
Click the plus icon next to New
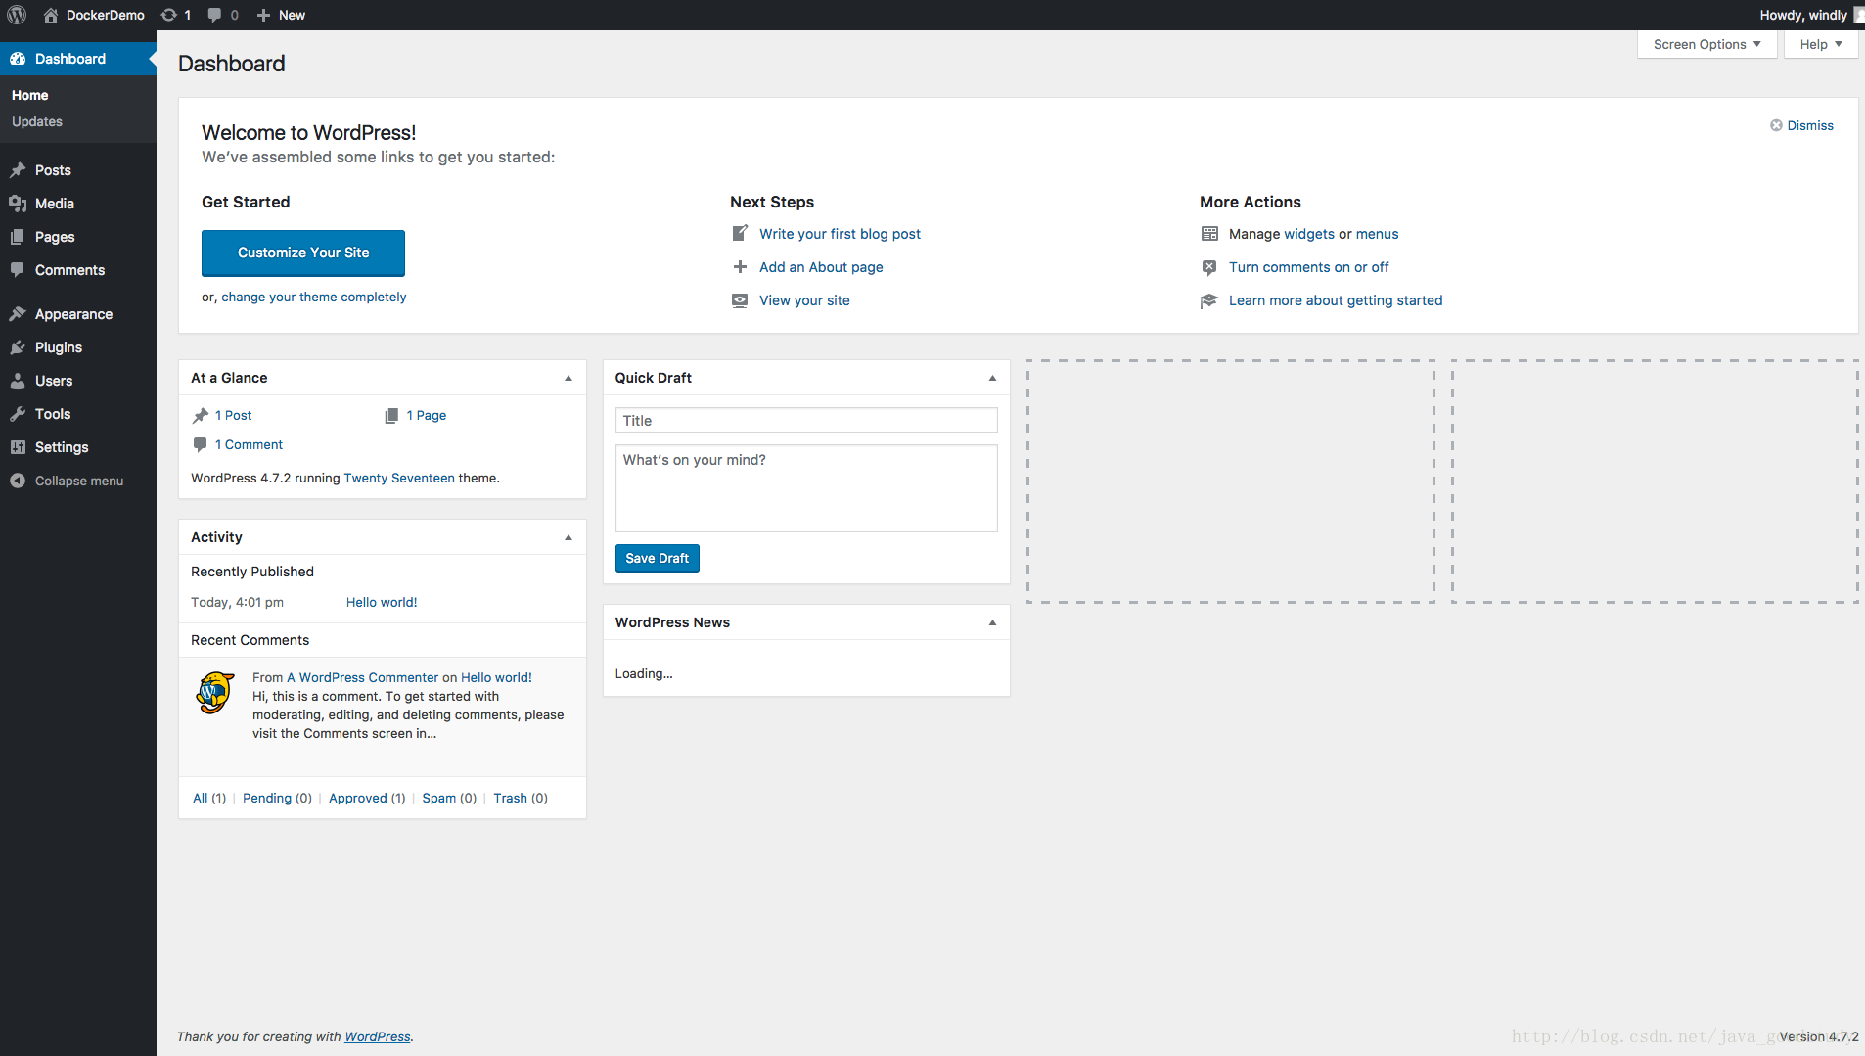coord(263,15)
